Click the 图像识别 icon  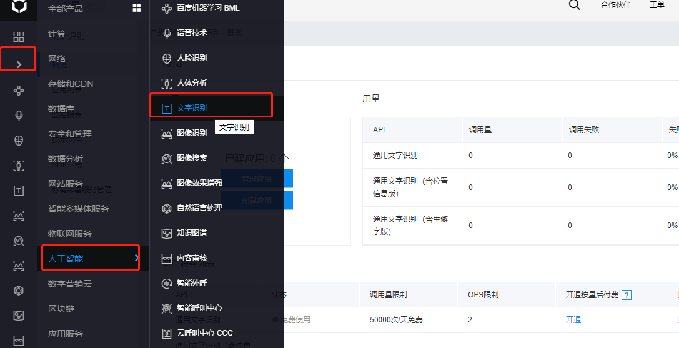(x=167, y=133)
